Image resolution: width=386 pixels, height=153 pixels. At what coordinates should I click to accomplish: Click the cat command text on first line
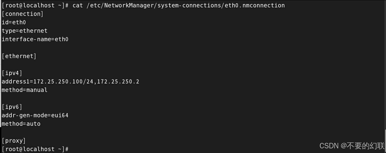[78, 5]
